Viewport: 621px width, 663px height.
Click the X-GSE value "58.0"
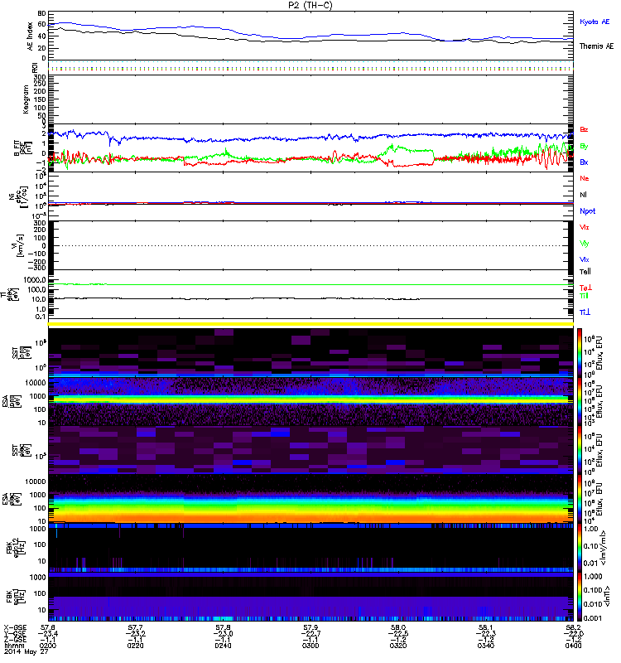[x=398, y=627]
